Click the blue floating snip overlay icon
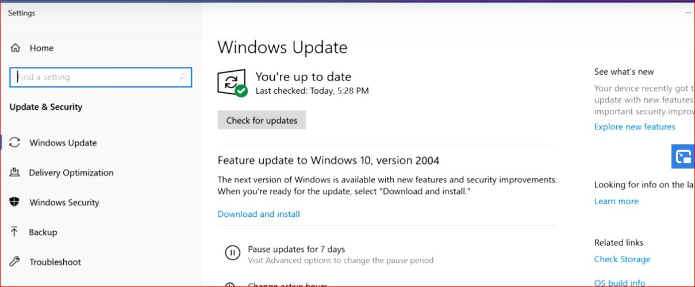Viewport: 695px width, 287px height. click(684, 156)
